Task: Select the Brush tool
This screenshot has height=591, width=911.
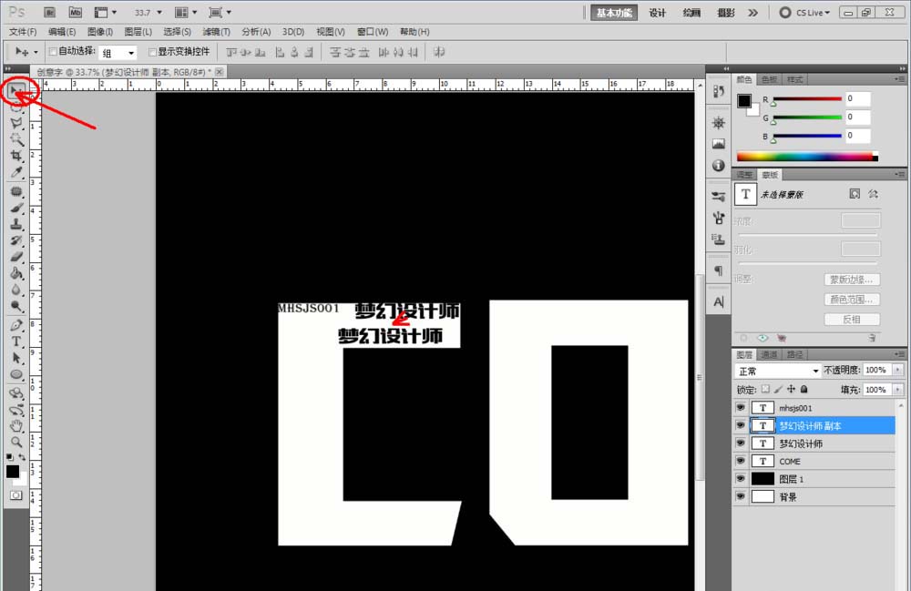Action: [x=16, y=208]
